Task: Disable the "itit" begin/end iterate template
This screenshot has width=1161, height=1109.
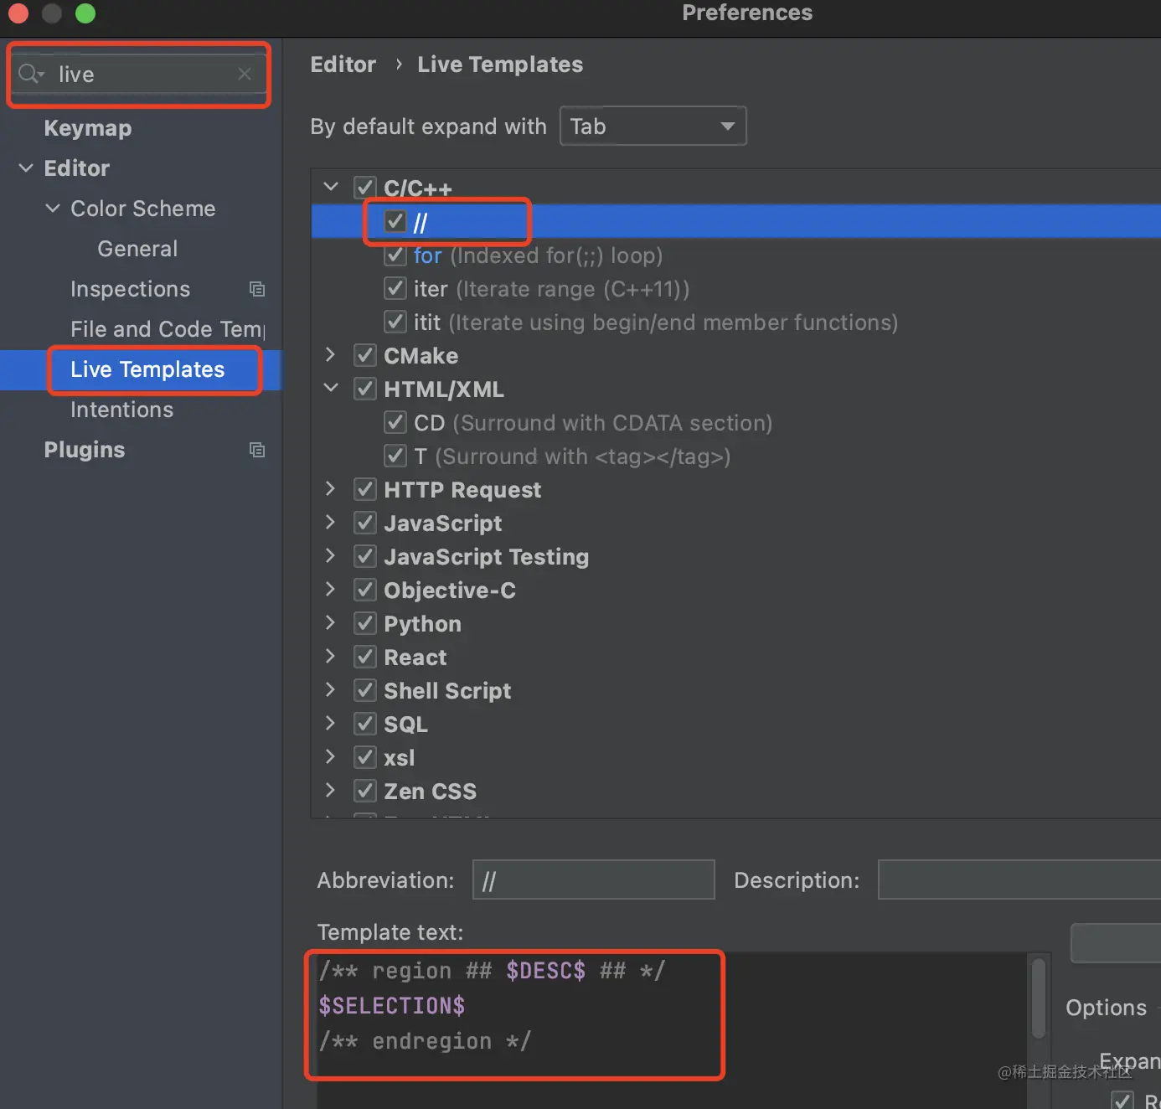Action: point(395,321)
